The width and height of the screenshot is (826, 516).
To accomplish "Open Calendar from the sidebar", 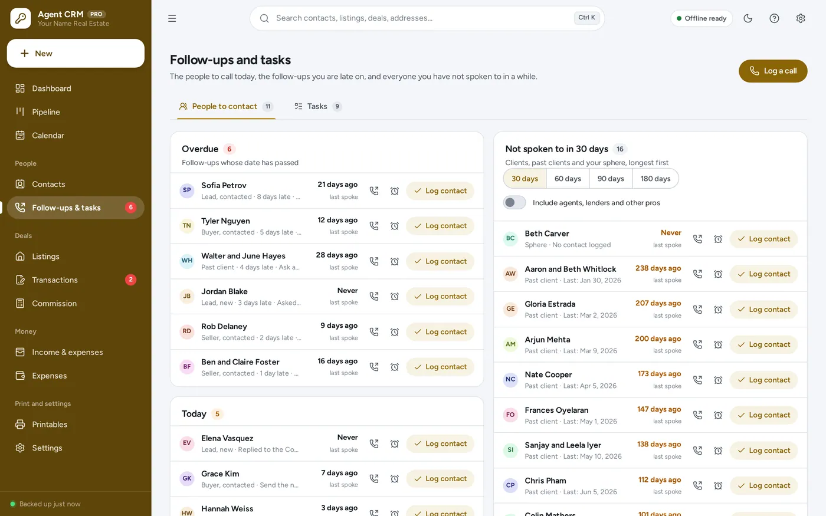I will pyautogui.click(x=76, y=136).
